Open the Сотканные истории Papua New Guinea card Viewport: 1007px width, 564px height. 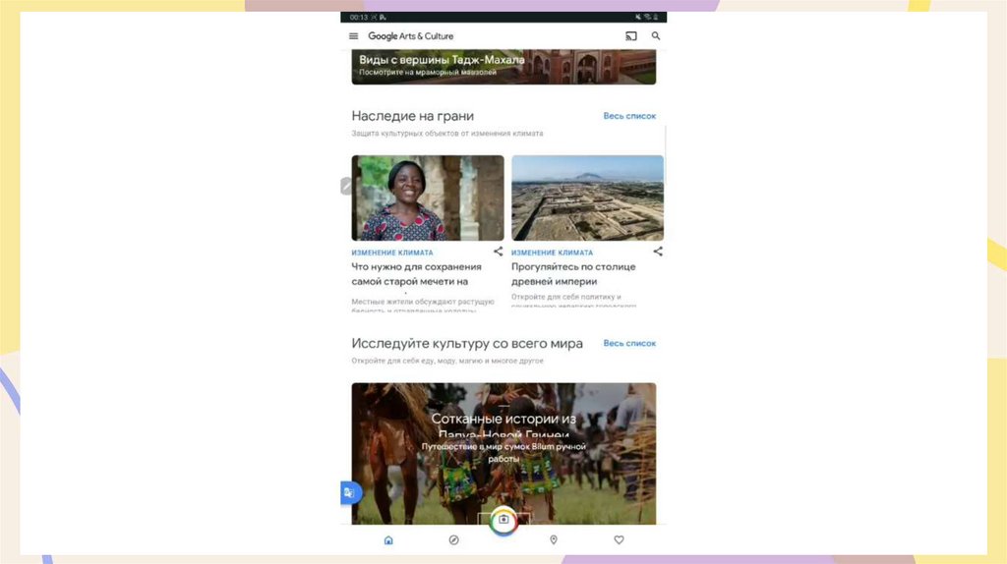pos(503,454)
